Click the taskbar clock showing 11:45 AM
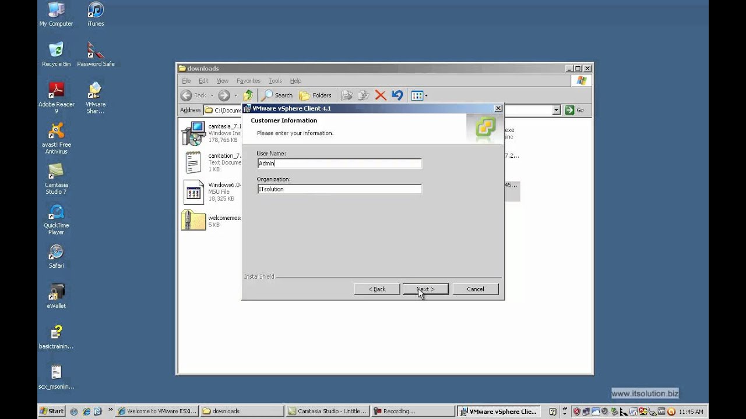The image size is (746, 419). click(691, 411)
